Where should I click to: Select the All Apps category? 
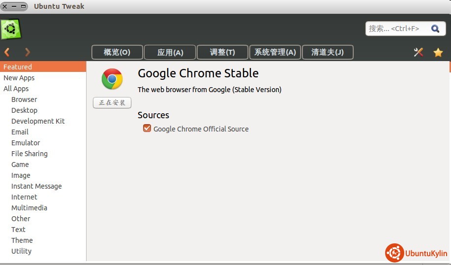pos(16,89)
